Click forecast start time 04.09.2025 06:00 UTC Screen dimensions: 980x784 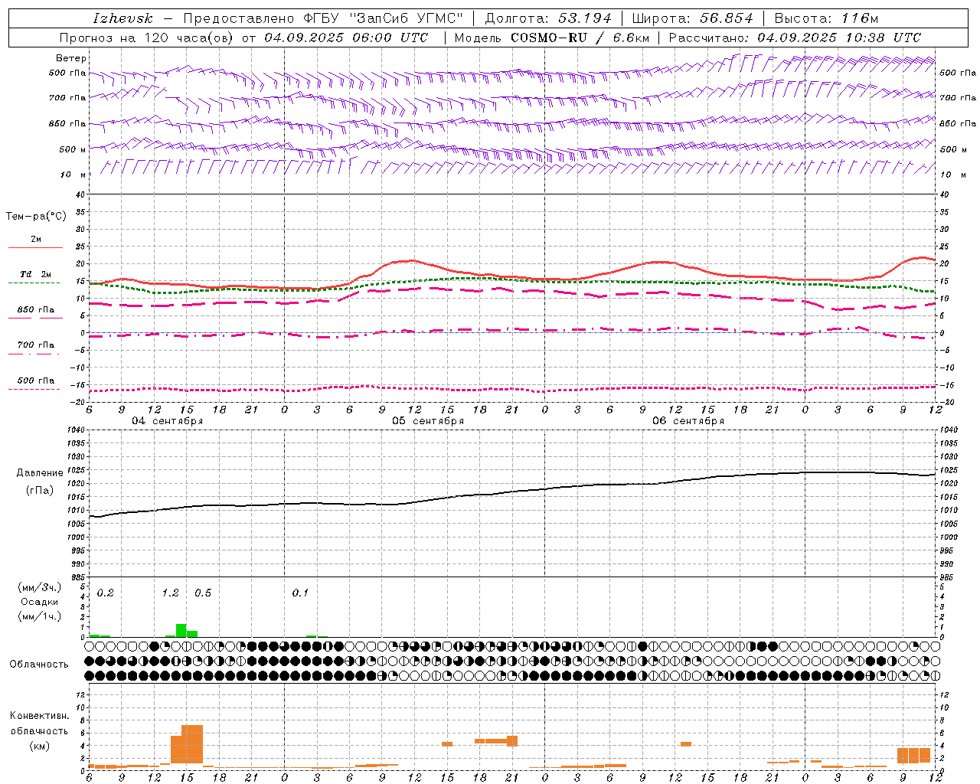(346, 38)
